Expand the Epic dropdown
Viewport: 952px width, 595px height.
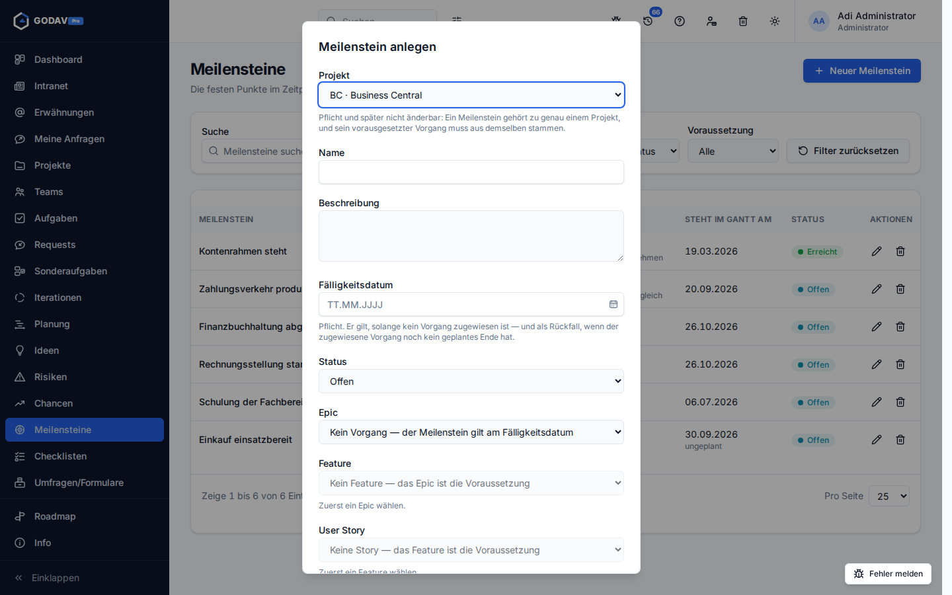pyautogui.click(x=471, y=432)
